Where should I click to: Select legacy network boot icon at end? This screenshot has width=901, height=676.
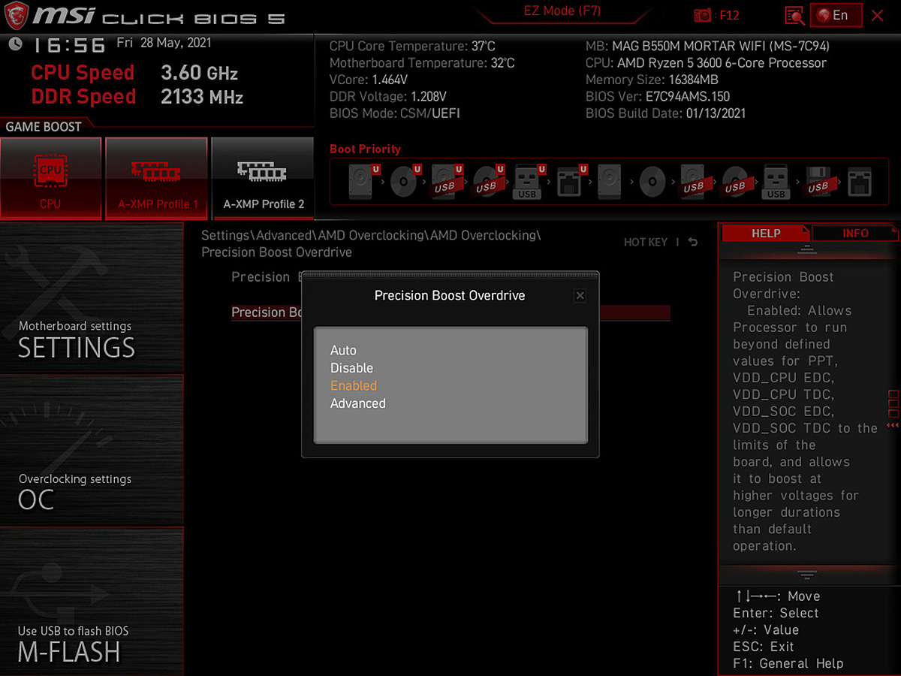point(859,182)
